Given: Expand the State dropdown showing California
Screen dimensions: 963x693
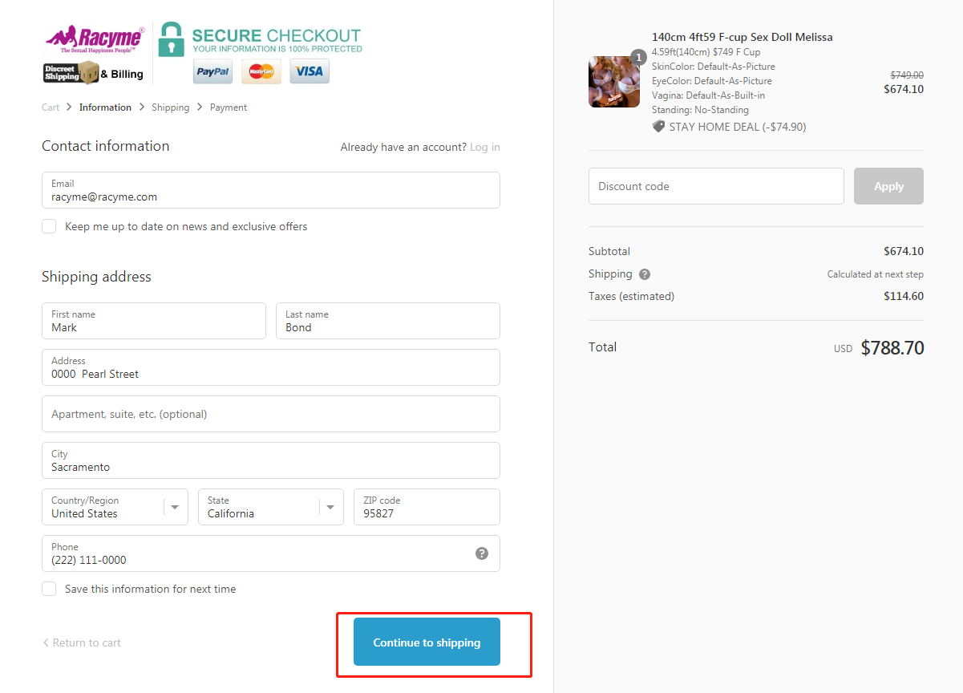Looking at the screenshot, I should point(271,507).
